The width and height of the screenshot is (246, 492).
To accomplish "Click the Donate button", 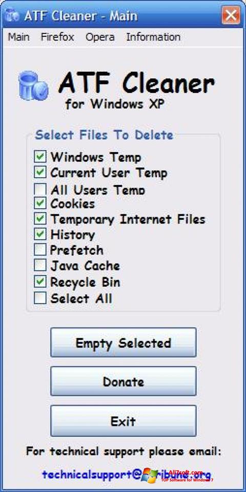I will click(124, 381).
